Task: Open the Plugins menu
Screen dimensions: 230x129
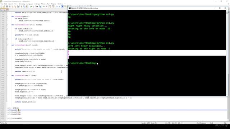Action: [54, 4]
